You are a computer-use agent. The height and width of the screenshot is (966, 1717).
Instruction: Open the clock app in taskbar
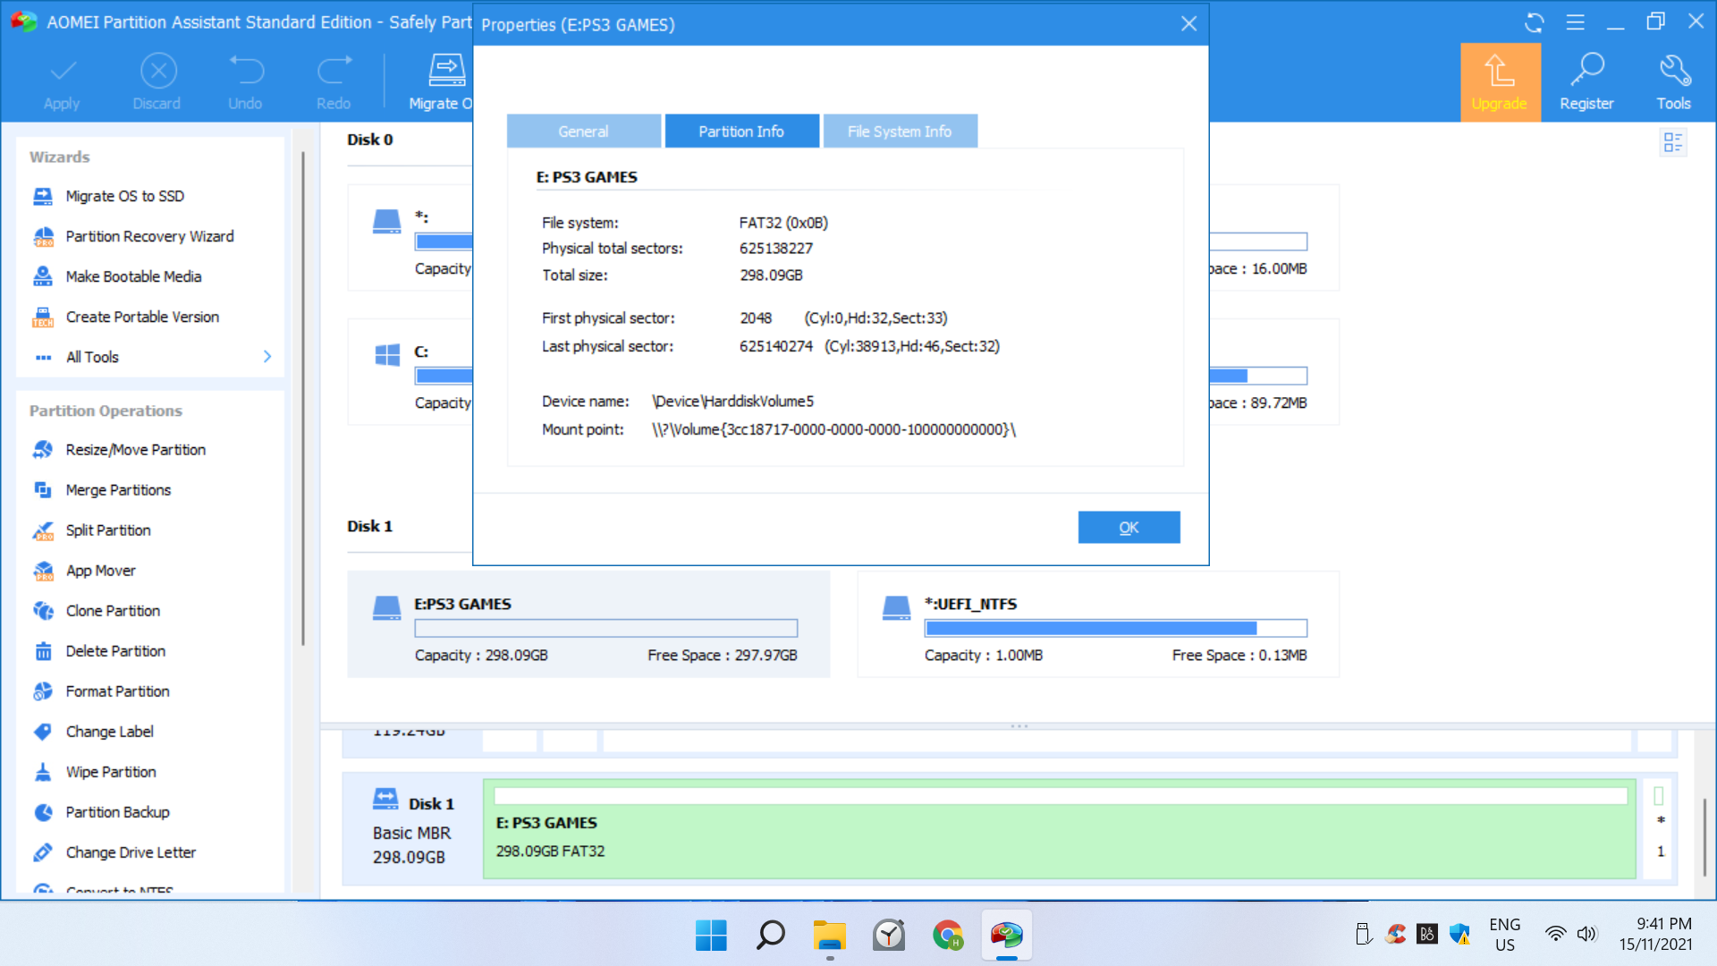[x=889, y=936]
